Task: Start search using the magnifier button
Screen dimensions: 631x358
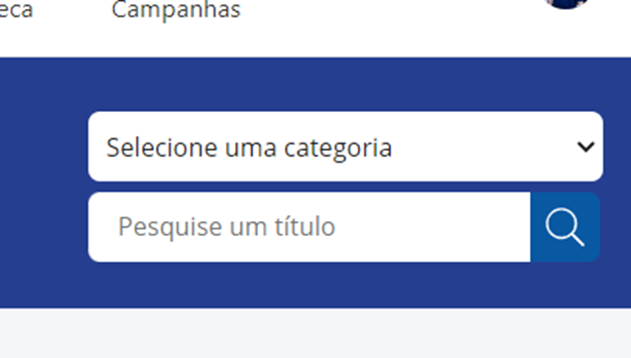Action: pyautogui.click(x=565, y=227)
